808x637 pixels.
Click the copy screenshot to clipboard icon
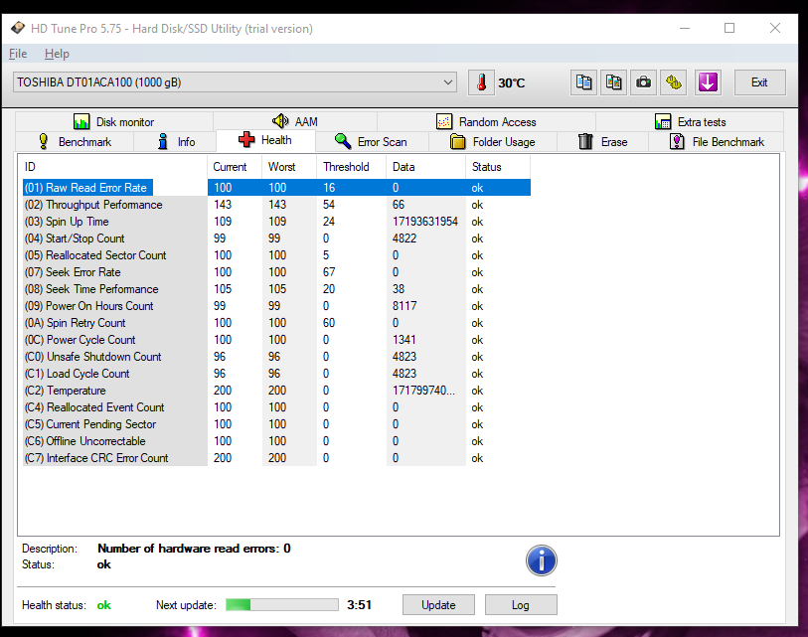[x=613, y=82]
